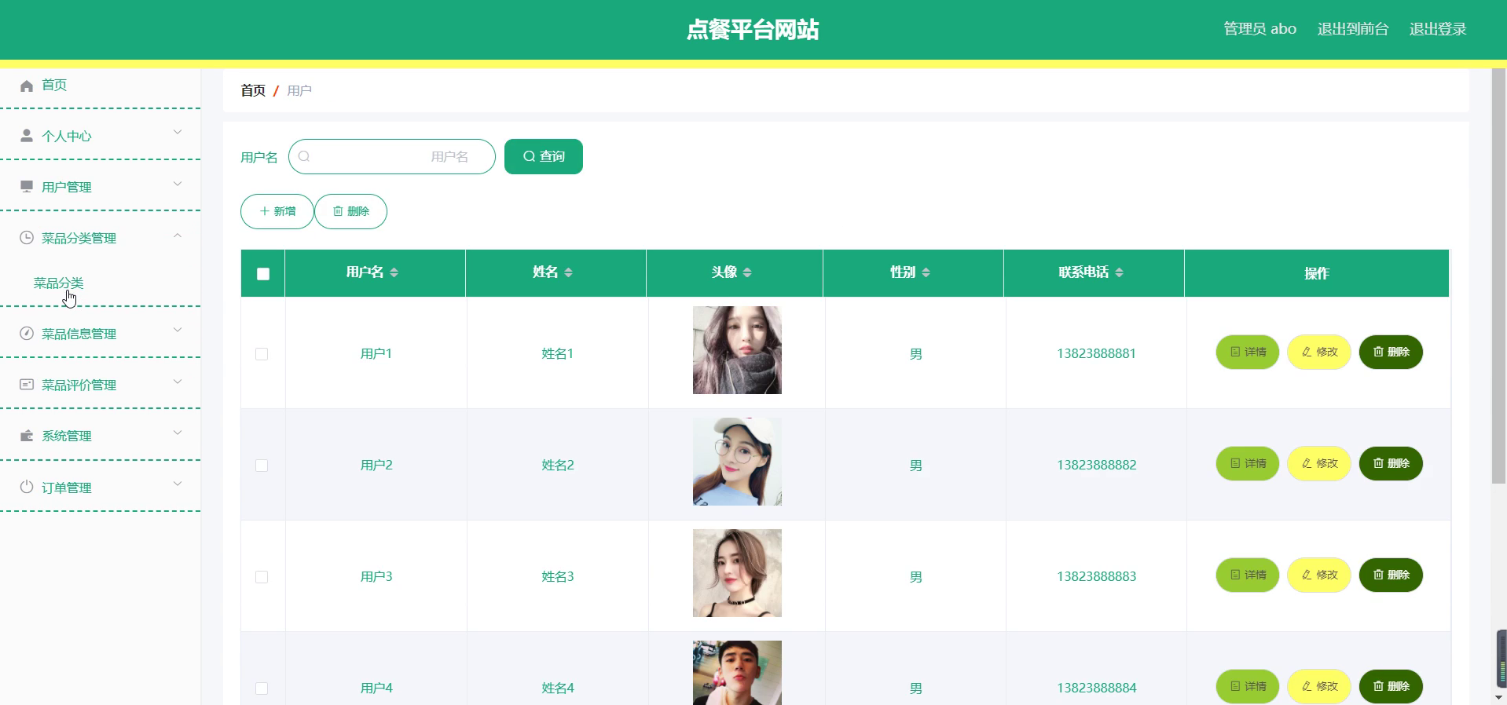Expand the 菜品信息管理 menu chevron

point(178,331)
